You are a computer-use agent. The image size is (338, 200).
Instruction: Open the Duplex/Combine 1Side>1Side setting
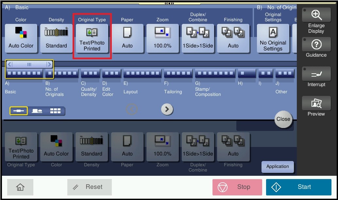click(198, 39)
